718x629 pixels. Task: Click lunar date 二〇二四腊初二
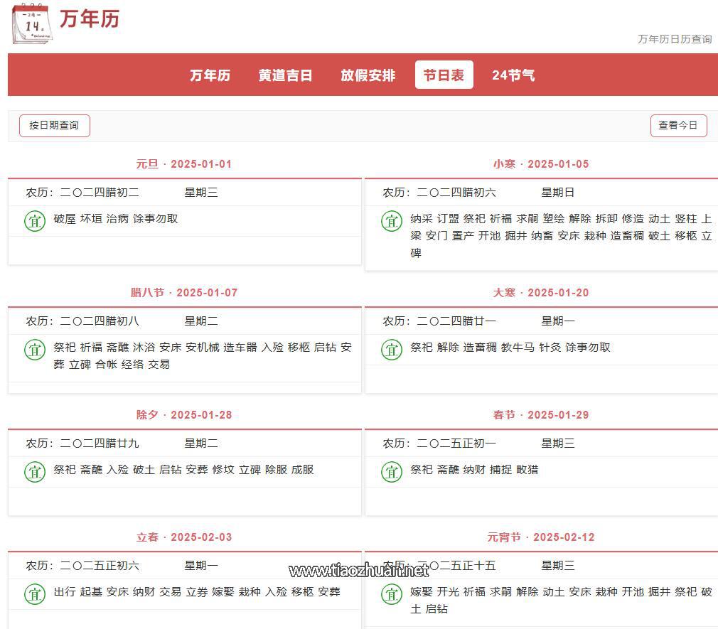coord(100,193)
